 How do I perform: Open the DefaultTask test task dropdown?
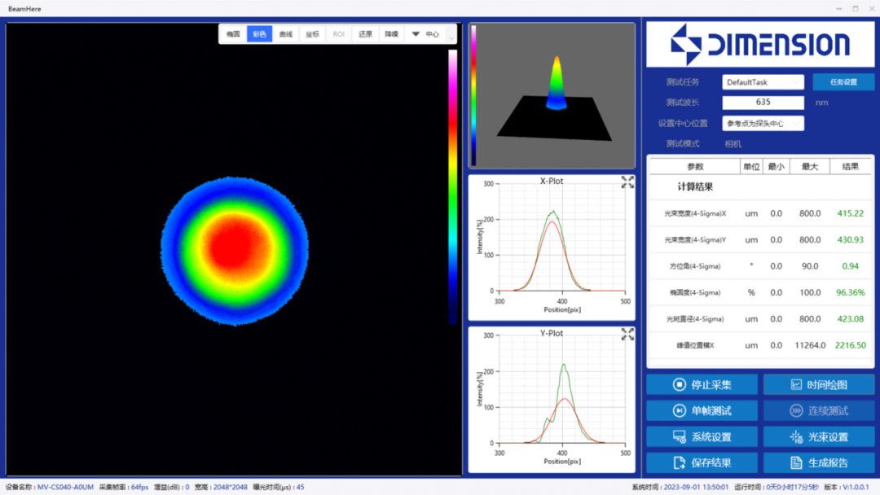point(763,82)
